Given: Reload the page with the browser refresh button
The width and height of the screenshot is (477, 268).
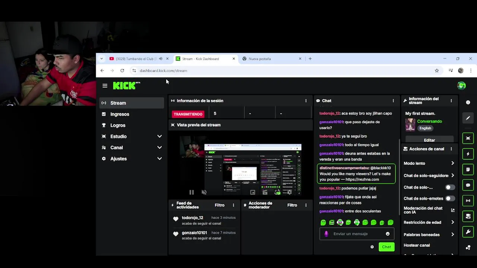Looking at the screenshot, I should [x=122, y=70].
